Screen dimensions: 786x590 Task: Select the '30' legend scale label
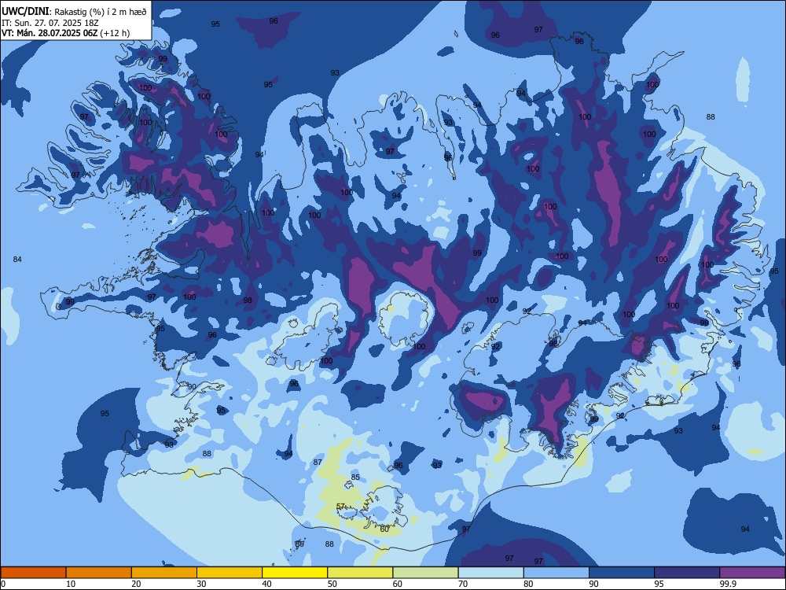[x=201, y=584]
